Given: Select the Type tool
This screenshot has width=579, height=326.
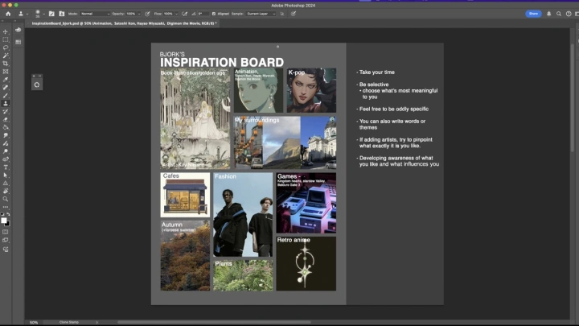Looking at the screenshot, I should (x=5, y=167).
